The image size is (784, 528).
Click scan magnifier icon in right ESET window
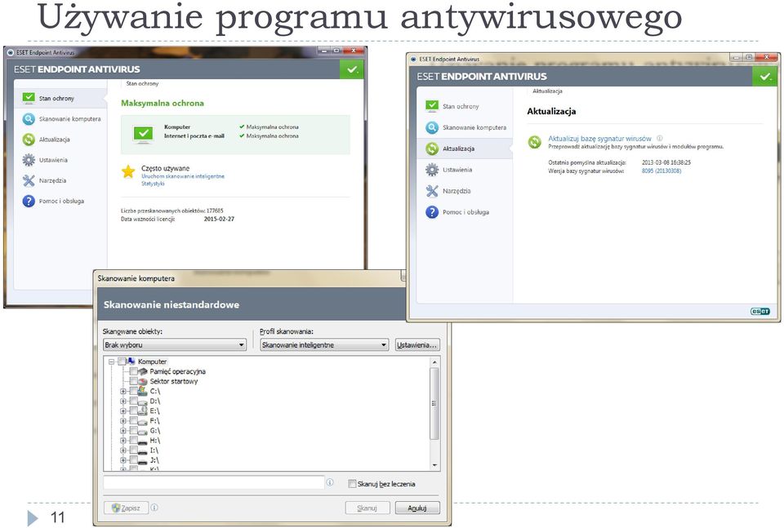[x=432, y=127]
